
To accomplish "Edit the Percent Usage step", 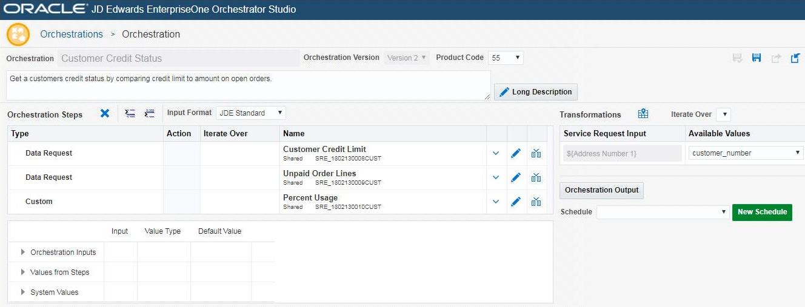I will (516, 202).
